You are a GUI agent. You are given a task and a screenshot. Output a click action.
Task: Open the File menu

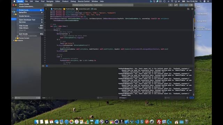pyautogui.click(x=26, y=1)
